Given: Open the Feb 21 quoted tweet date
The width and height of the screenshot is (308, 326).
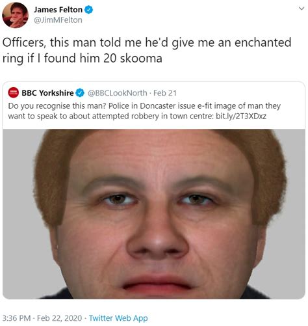Looking at the screenshot, I should coord(165,93).
